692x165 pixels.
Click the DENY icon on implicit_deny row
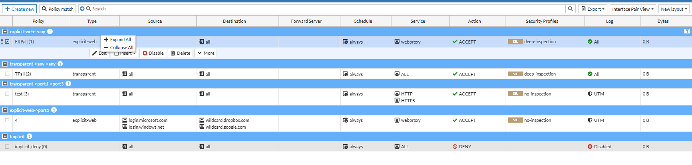pyautogui.click(x=455, y=147)
